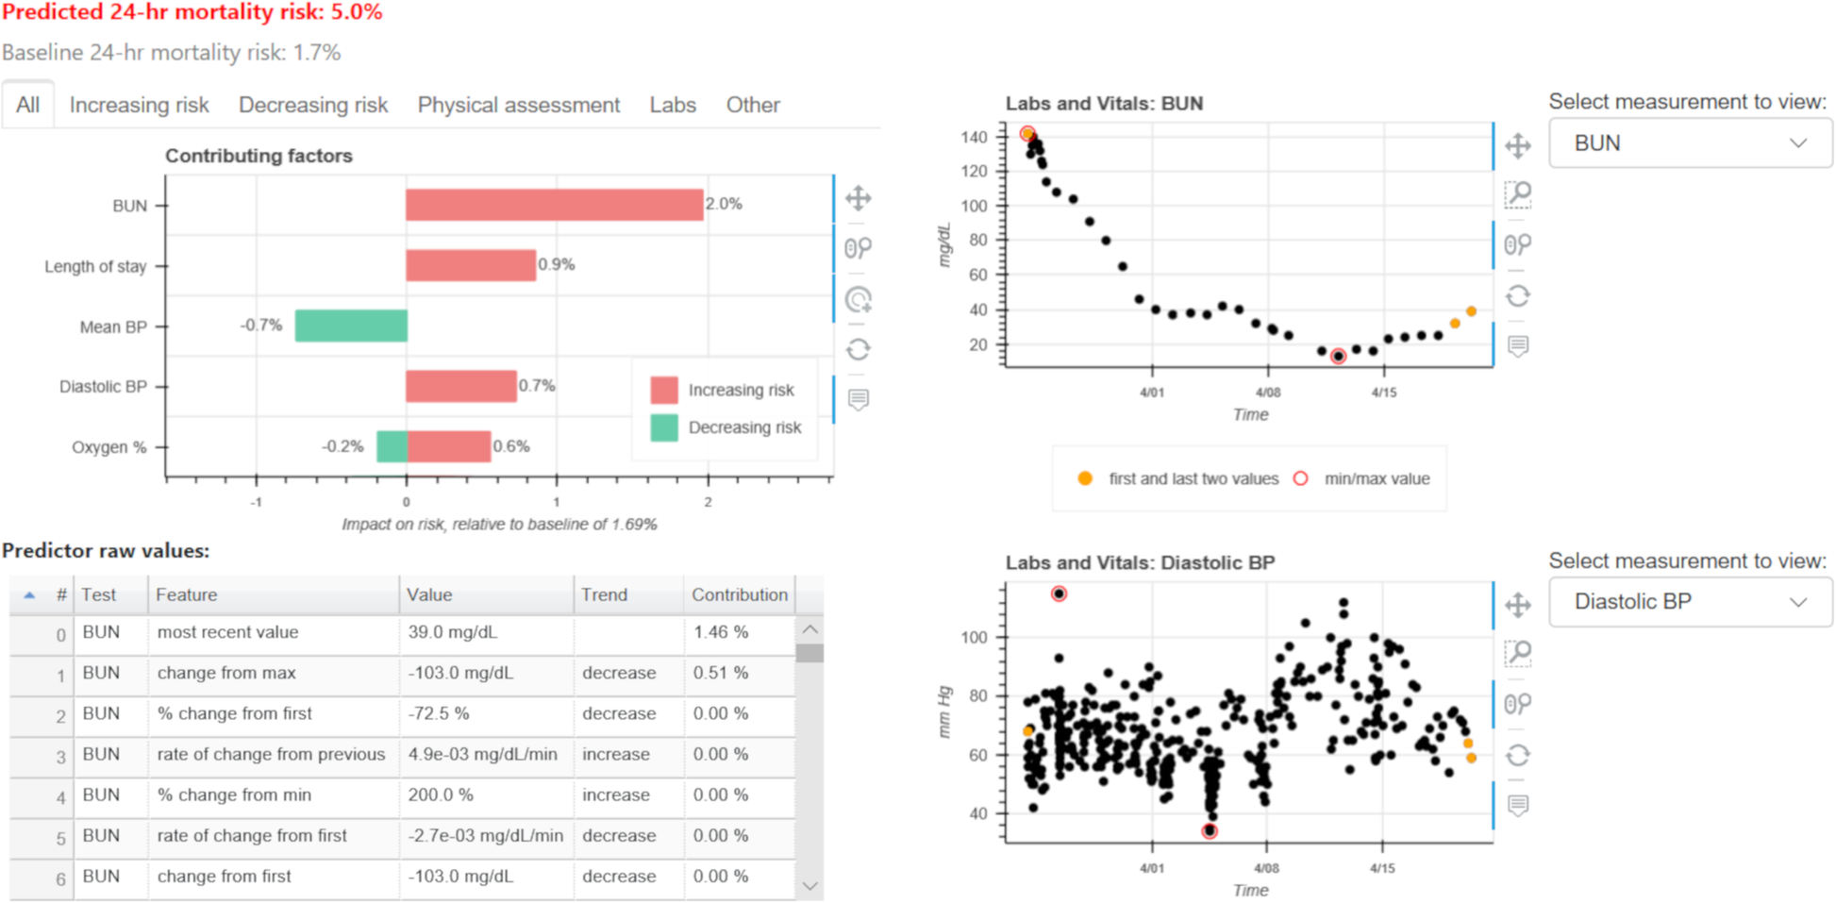
Task: Enable Tap select tool on Contributing factors chart
Action: tap(858, 300)
